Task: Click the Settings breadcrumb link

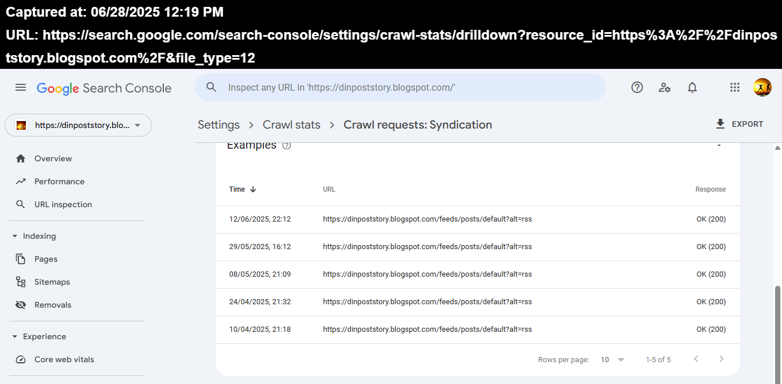Action: (x=218, y=125)
